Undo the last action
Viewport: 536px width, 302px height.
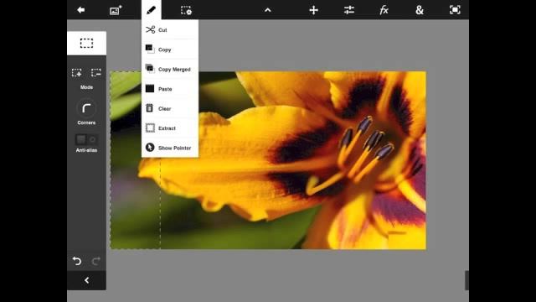[x=77, y=261]
